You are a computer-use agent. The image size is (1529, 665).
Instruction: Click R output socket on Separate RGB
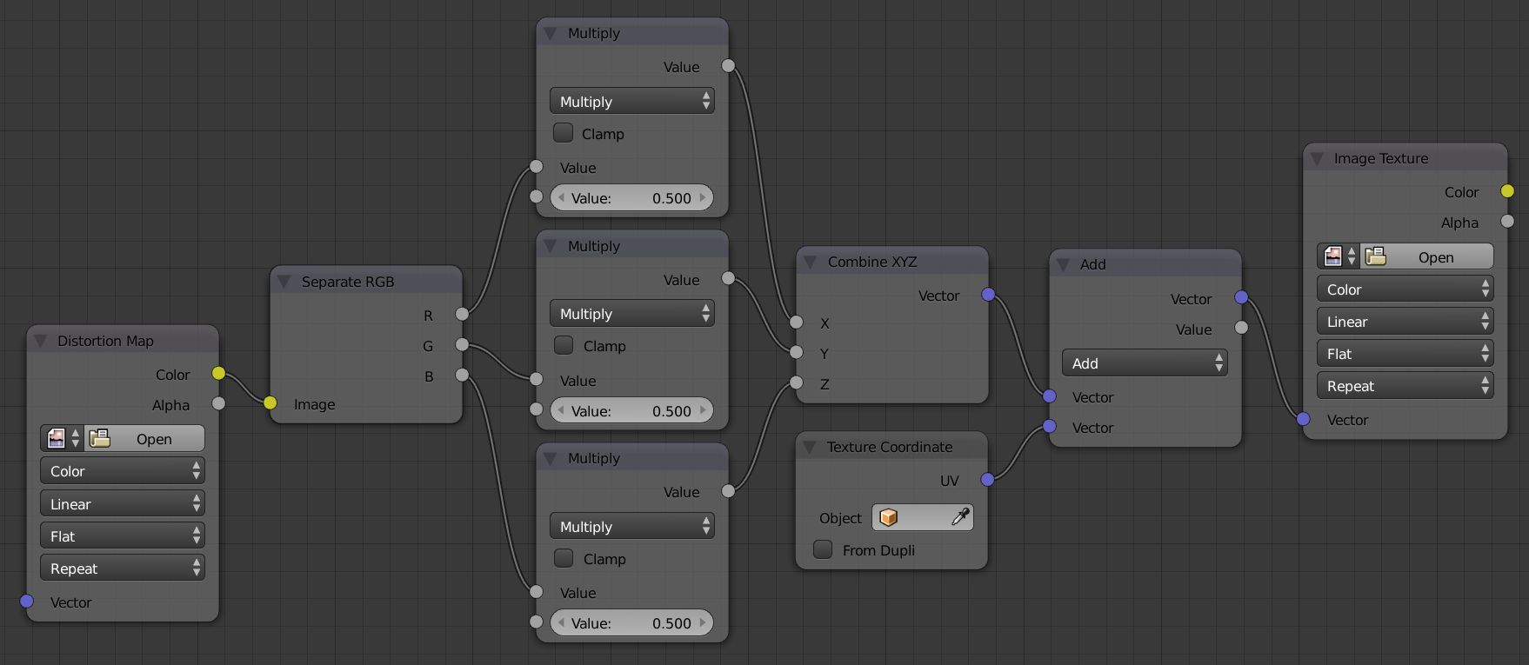(462, 314)
